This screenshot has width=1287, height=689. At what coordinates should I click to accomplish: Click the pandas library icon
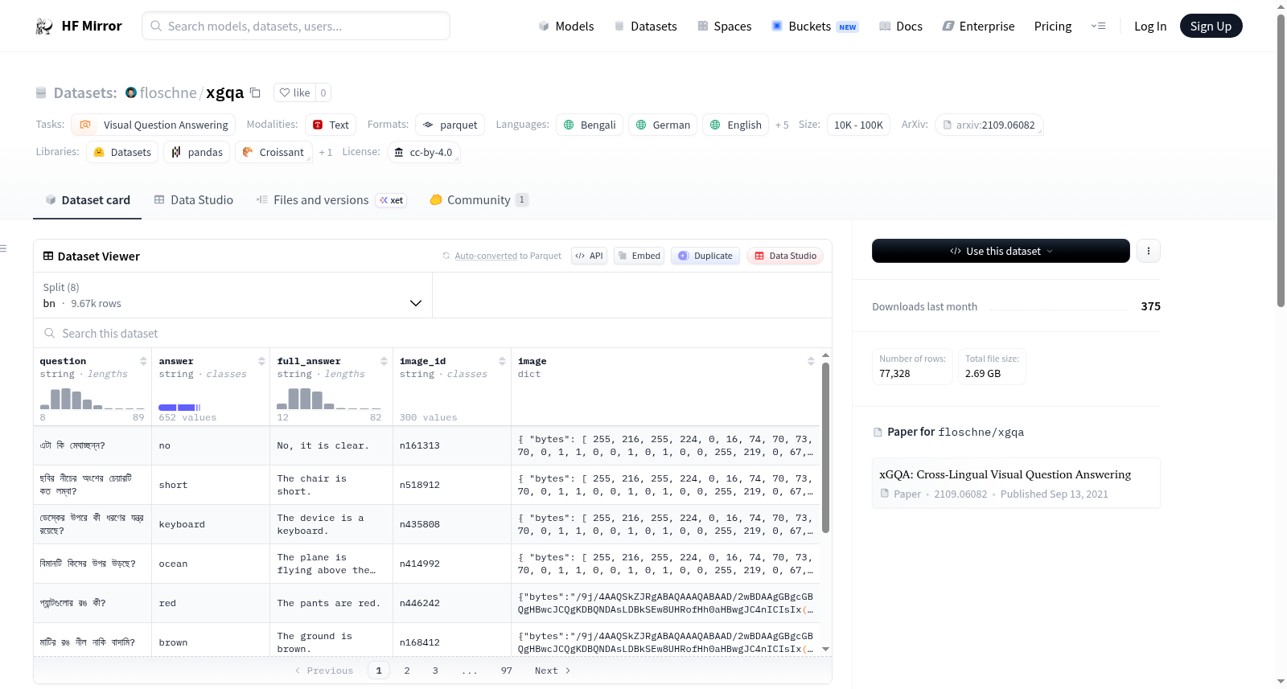176,152
